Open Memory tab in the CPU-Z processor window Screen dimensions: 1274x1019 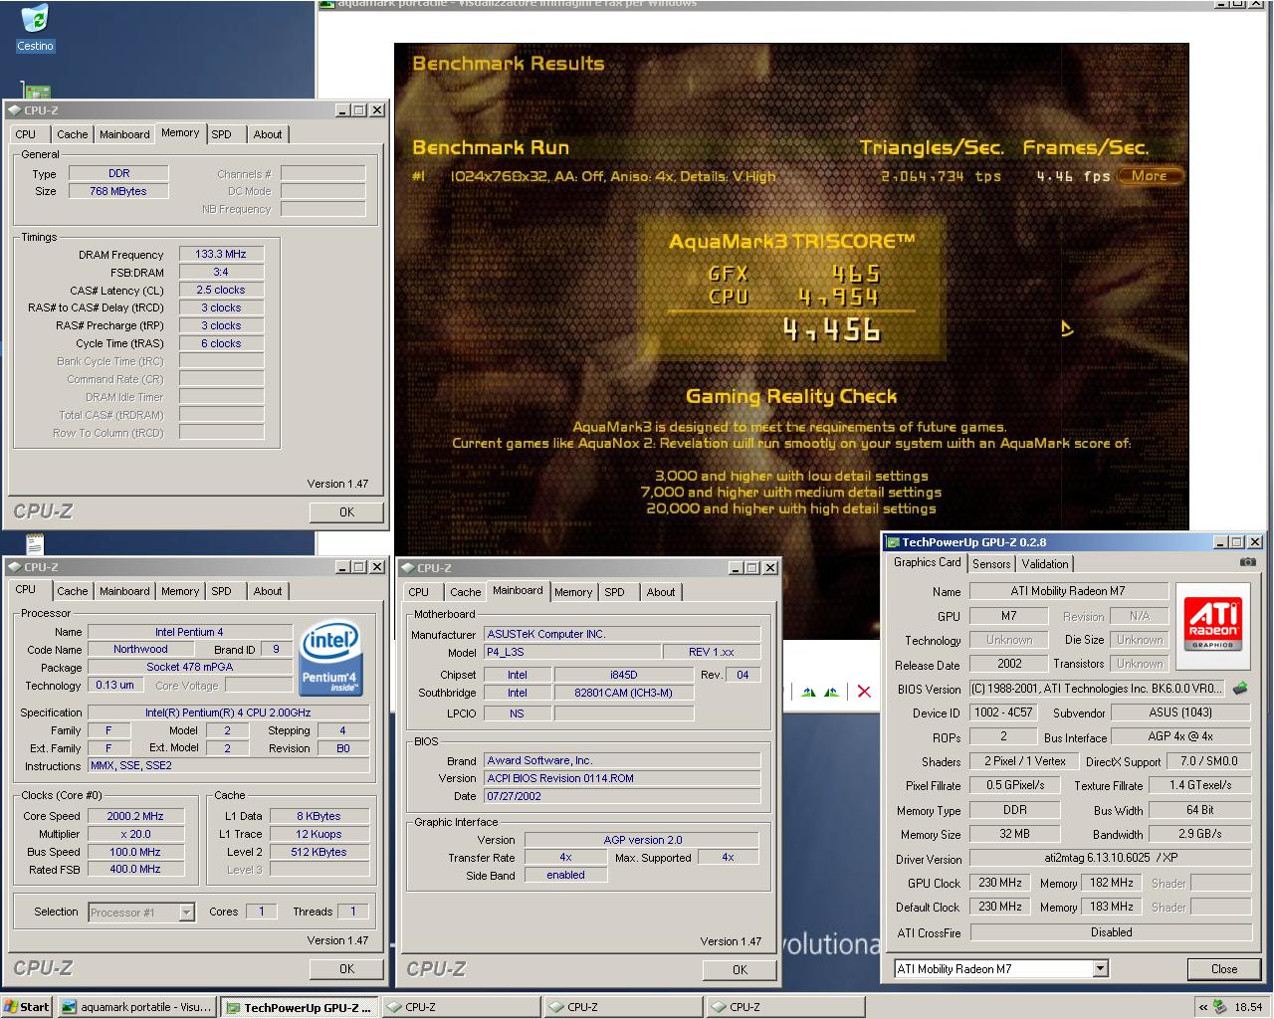[x=180, y=591]
